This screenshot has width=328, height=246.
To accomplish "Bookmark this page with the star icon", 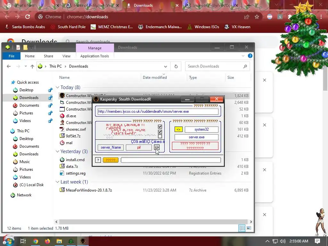I will click(x=257, y=17).
